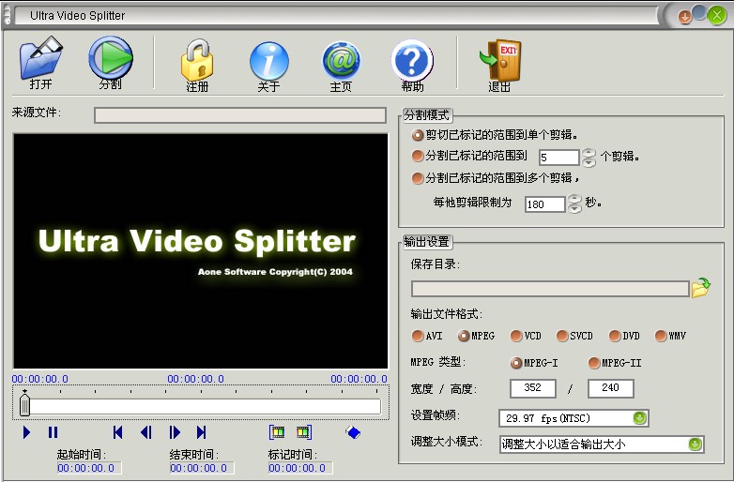Click the timeline slider thumb
Image resolution: width=734 pixels, height=482 pixels.
coord(24,405)
